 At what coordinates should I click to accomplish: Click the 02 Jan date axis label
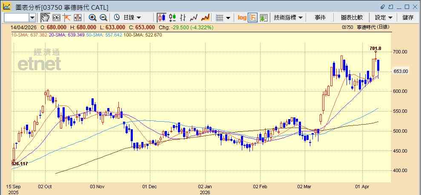[205, 187]
